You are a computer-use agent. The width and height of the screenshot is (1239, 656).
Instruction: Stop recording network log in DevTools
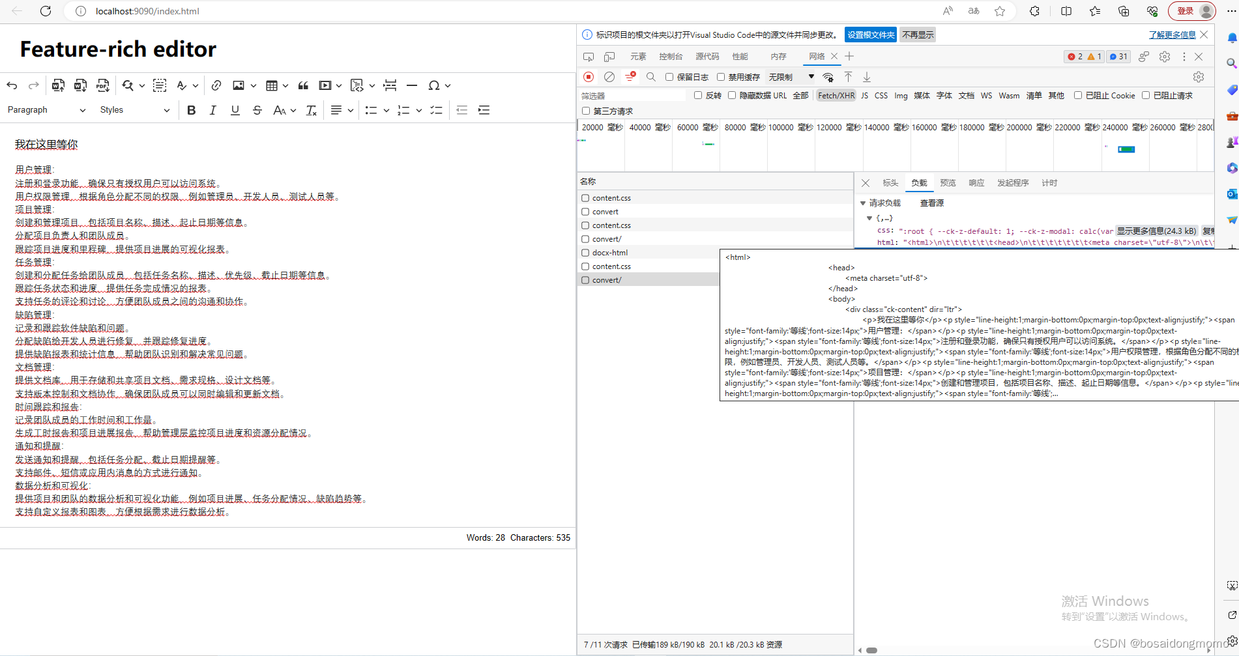(589, 77)
